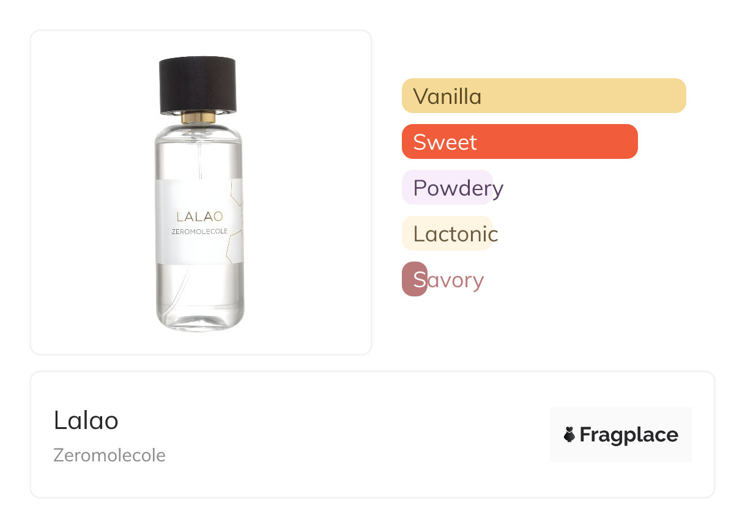745x528 pixels.
Task: Click empty space in the Lalao info card
Action: (x=355, y=435)
